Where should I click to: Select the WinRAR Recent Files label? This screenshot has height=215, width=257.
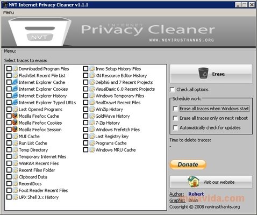(x=39, y=163)
